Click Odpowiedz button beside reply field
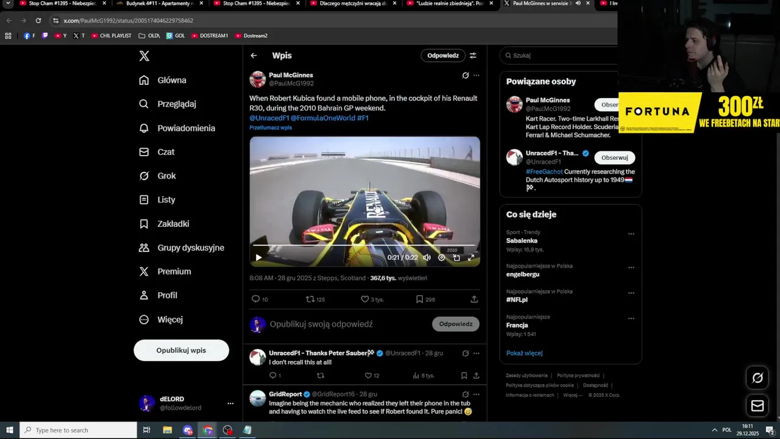This screenshot has height=439, width=780. [x=456, y=324]
